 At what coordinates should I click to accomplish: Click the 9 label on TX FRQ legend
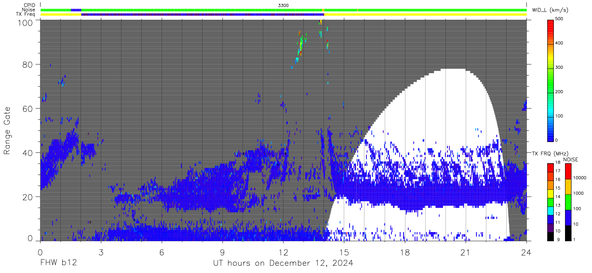(x=558, y=239)
